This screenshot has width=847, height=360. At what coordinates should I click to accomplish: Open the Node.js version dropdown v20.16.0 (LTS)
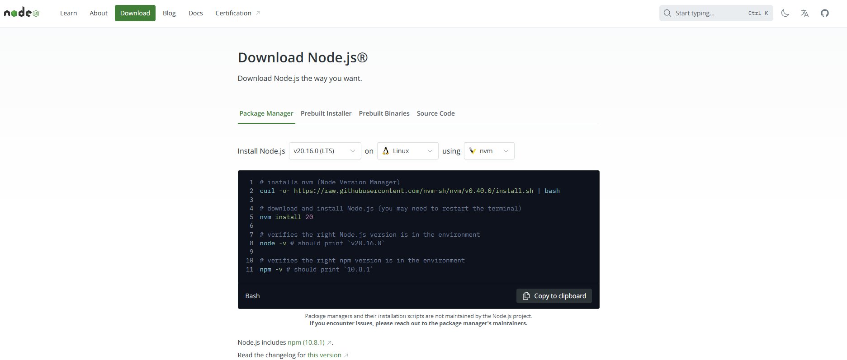tap(325, 151)
